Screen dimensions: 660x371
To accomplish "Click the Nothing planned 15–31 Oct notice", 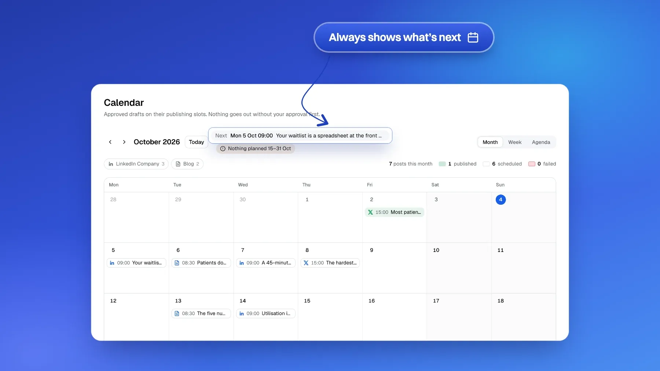I will pos(256,148).
